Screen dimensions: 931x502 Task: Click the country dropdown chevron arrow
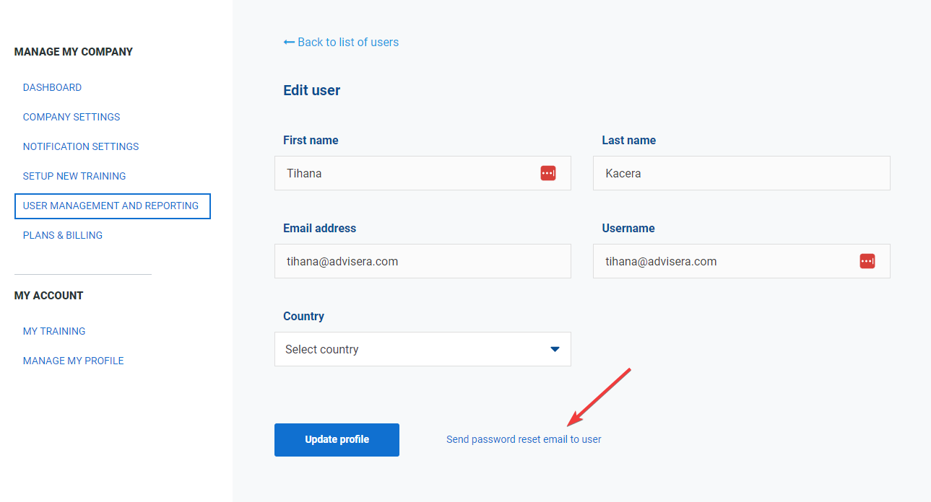pos(555,348)
